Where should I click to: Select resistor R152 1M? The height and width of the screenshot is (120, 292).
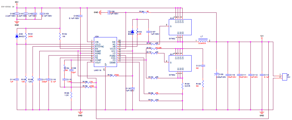coord(60,36)
